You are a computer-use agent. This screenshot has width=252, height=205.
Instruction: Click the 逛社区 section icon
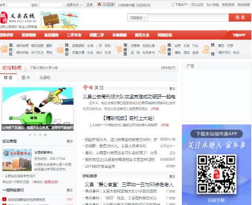pos(4,49)
